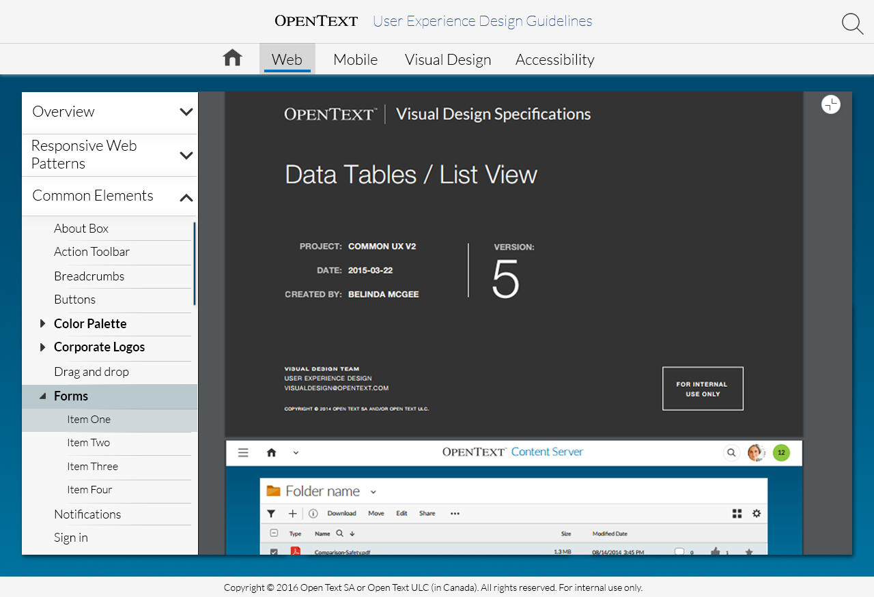Click the Home icon in navigation bar

click(x=233, y=58)
